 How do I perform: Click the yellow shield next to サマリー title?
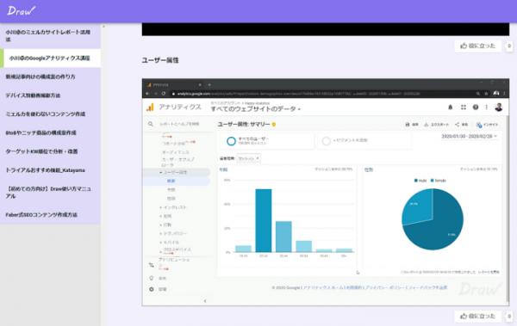coord(274,125)
